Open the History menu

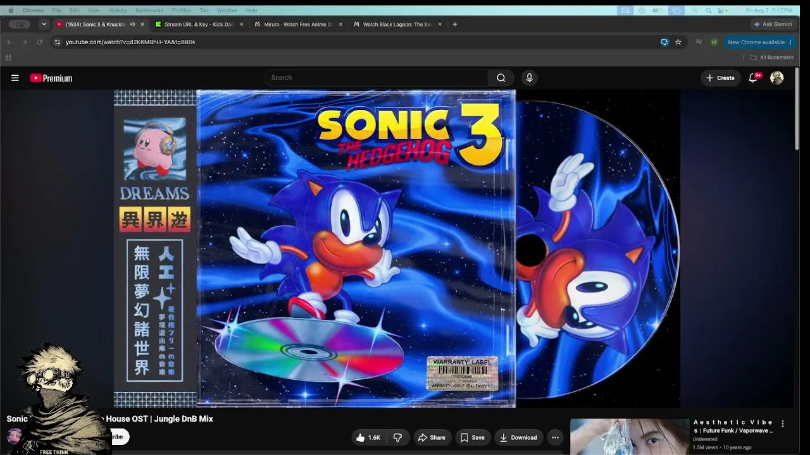(x=117, y=10)
